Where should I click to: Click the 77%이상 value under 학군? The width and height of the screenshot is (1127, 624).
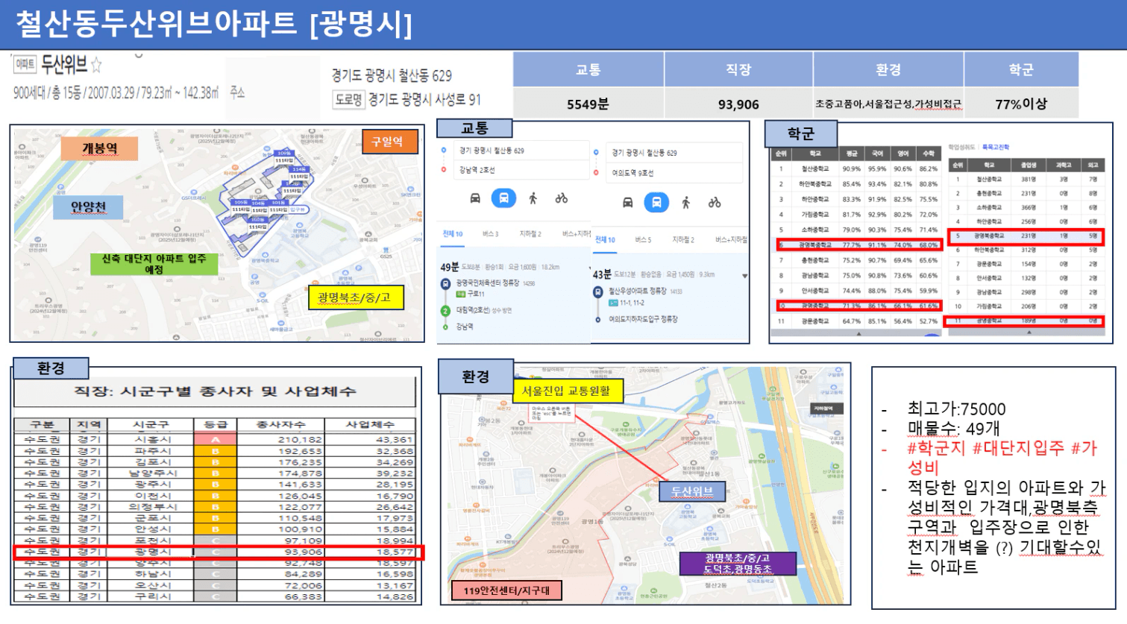1021,104
